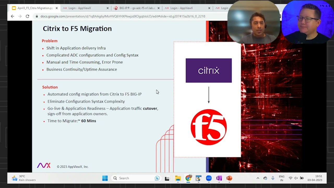
Task: Click the battery tray icon
Action: pos(302,178)
